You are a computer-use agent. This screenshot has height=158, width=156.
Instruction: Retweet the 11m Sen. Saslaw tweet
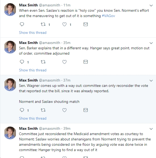point(43,24)
